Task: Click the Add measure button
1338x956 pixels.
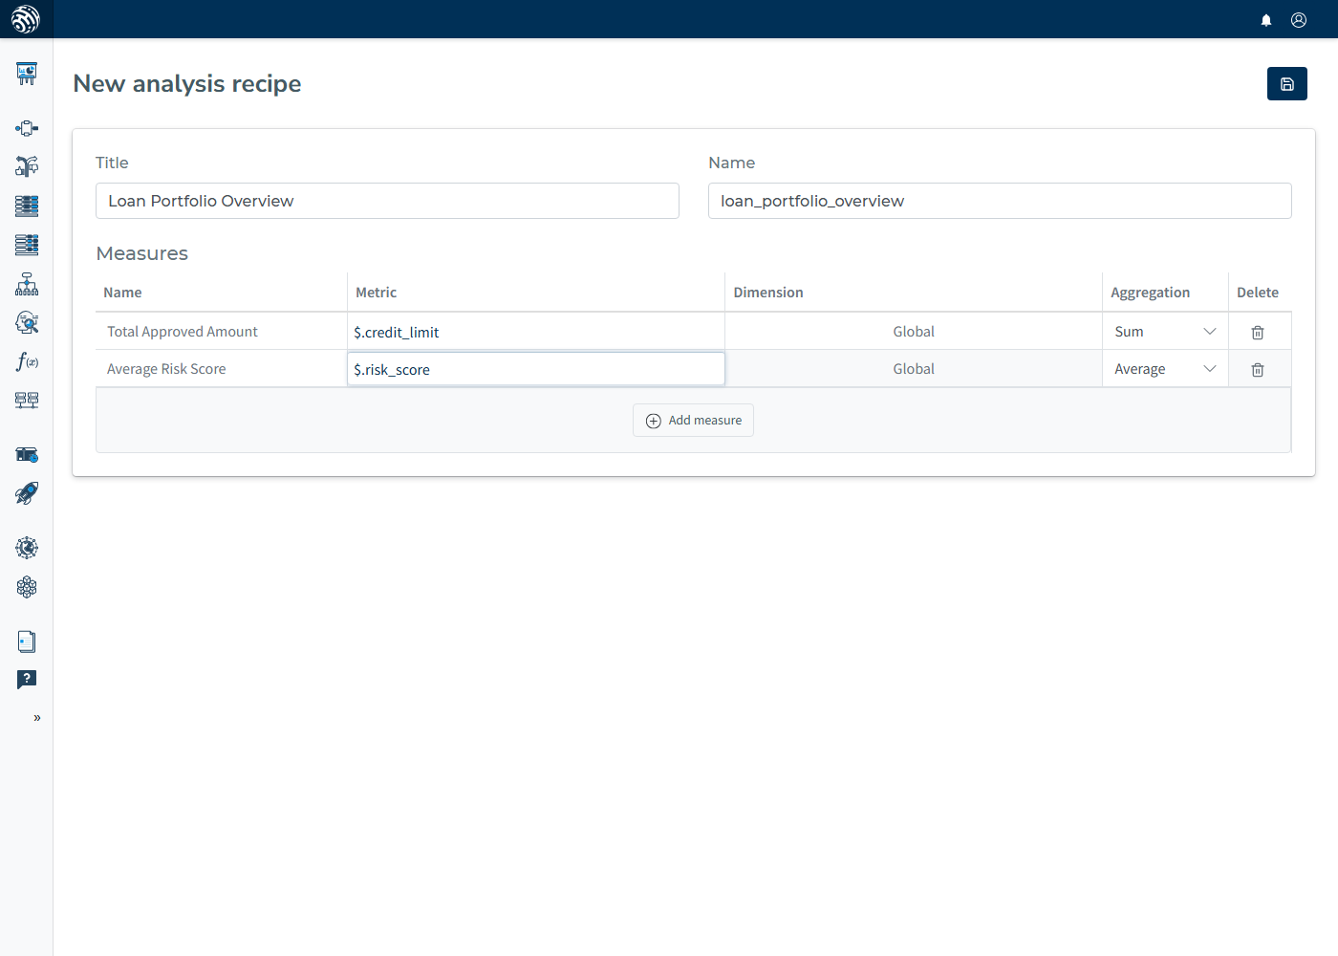Action: (693, 421)
